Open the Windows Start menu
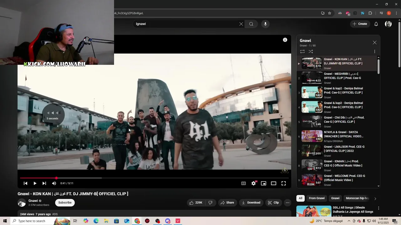401x225 pixels. (x=5, y=221)
